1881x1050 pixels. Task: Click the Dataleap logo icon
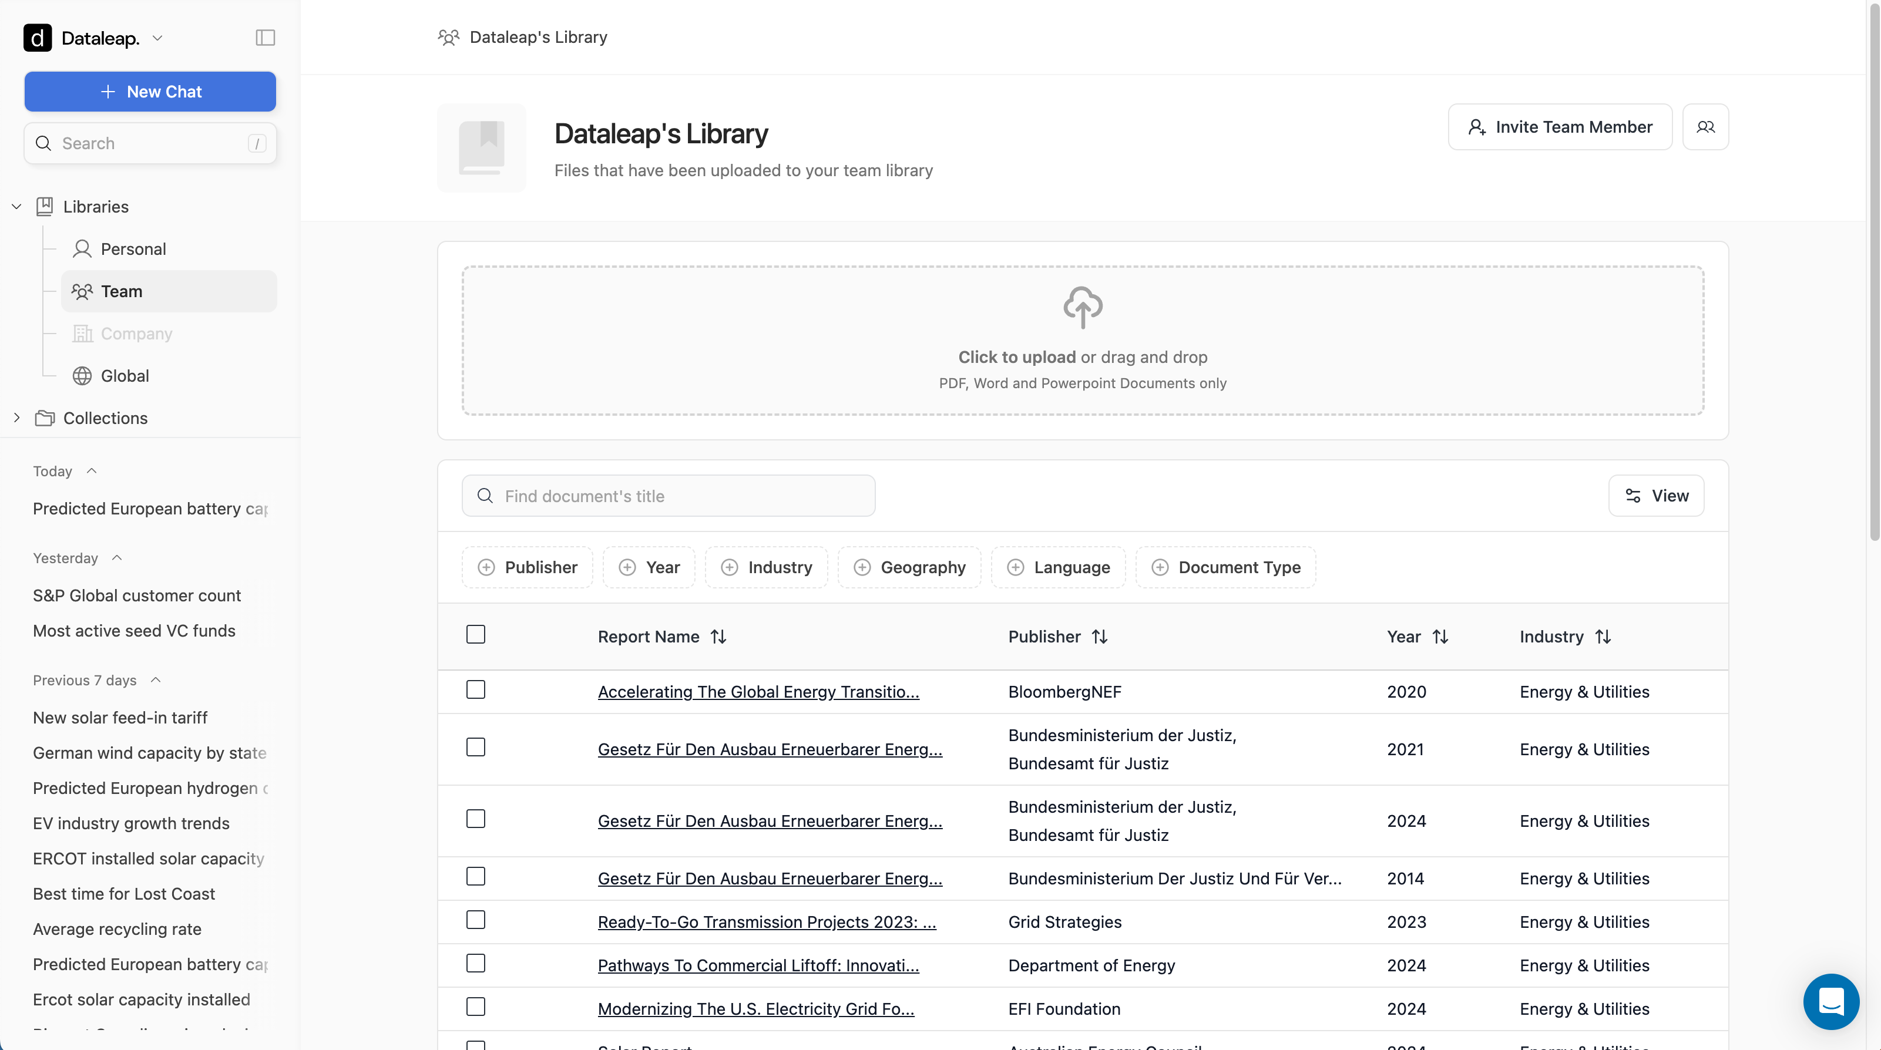click(37, 38)
